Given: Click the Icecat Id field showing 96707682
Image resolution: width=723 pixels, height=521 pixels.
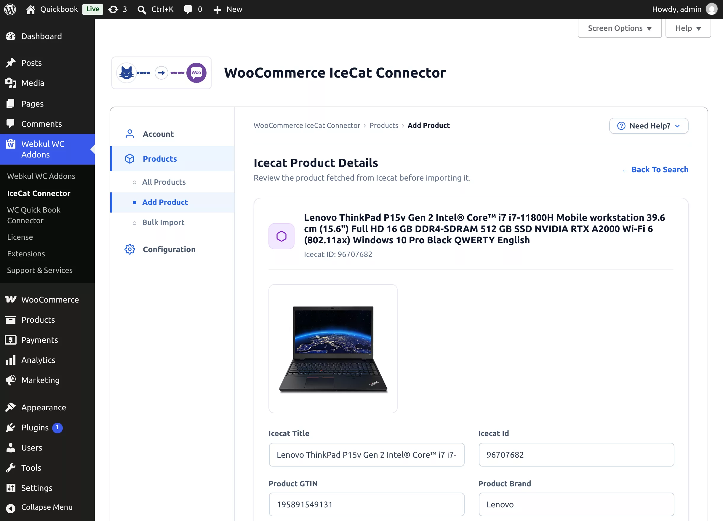Looking at the screenshot, I should click(x=576, y=454).
